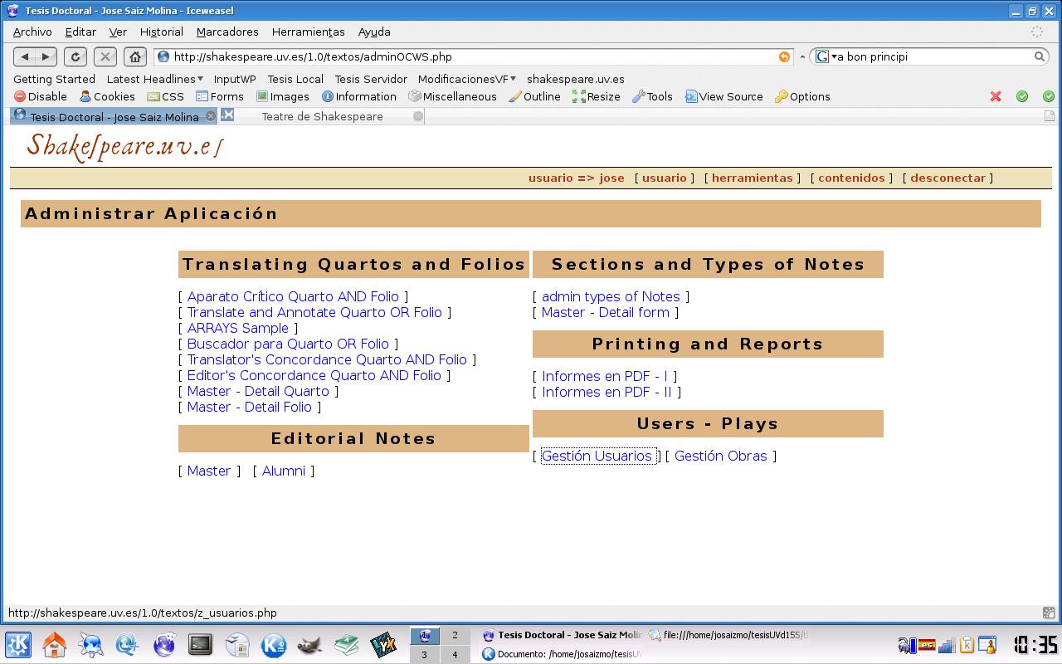Screen dimensions: 1062x664
Task: Click View Source in developer toolbar
Action: pos(723,96)
